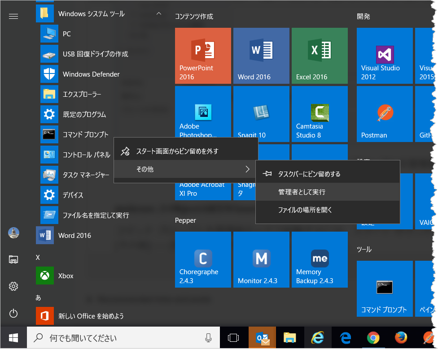Viewport: 438px width, 349px height.
Task: Launch the Word 2016 tile
Action: point(261,56)
